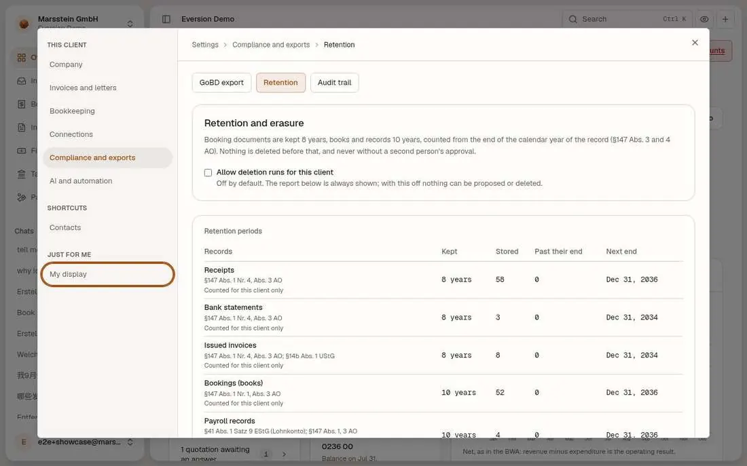Open Company settings
This screenshot has width=747, height=466.
pos(107,64)
